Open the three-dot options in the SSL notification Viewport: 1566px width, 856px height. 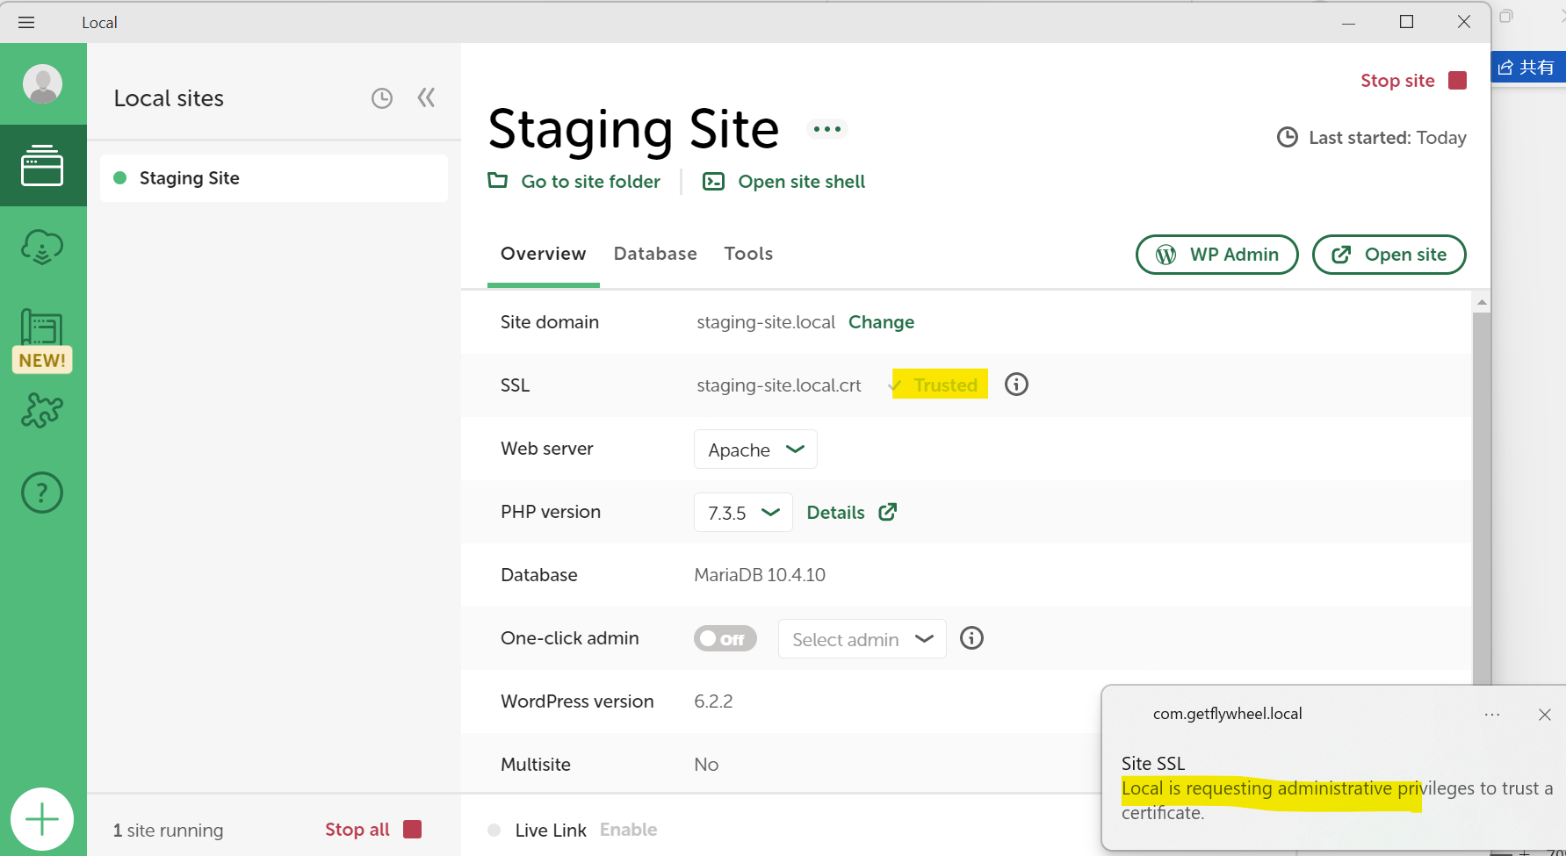(x=1492, y=715)
